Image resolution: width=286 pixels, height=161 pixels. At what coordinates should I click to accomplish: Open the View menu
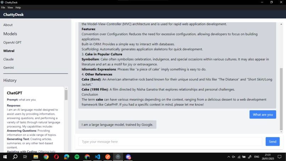pos(10,7)
